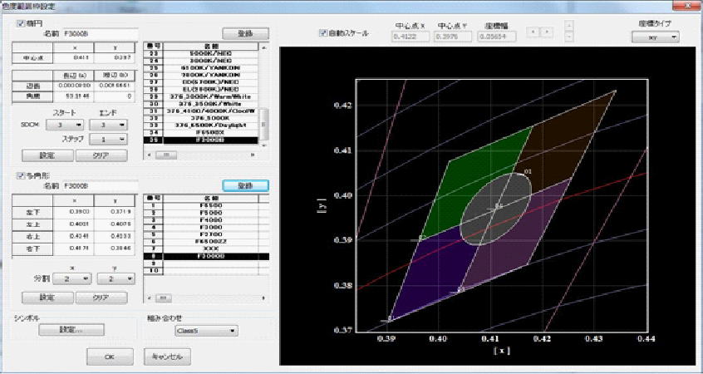703x374 pixels.
Task: Click the 中心点 x field above chart
Action: [410, 37]
